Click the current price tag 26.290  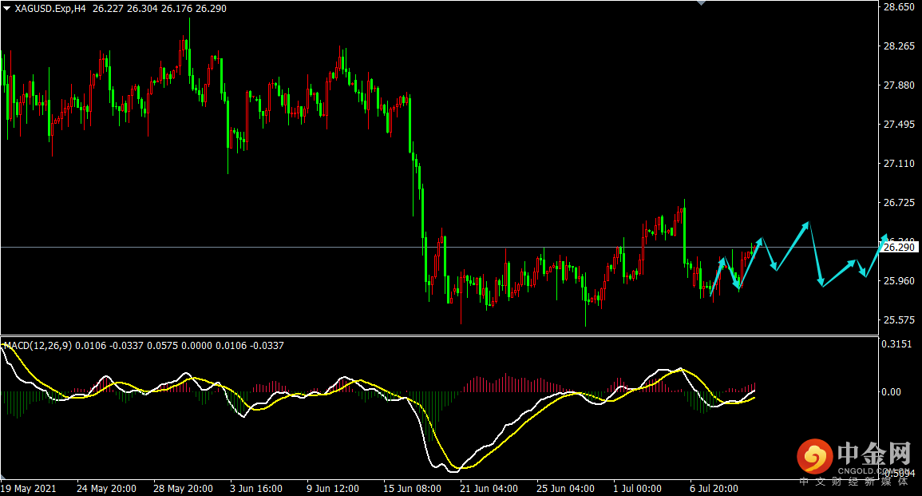tap(899, 248)
